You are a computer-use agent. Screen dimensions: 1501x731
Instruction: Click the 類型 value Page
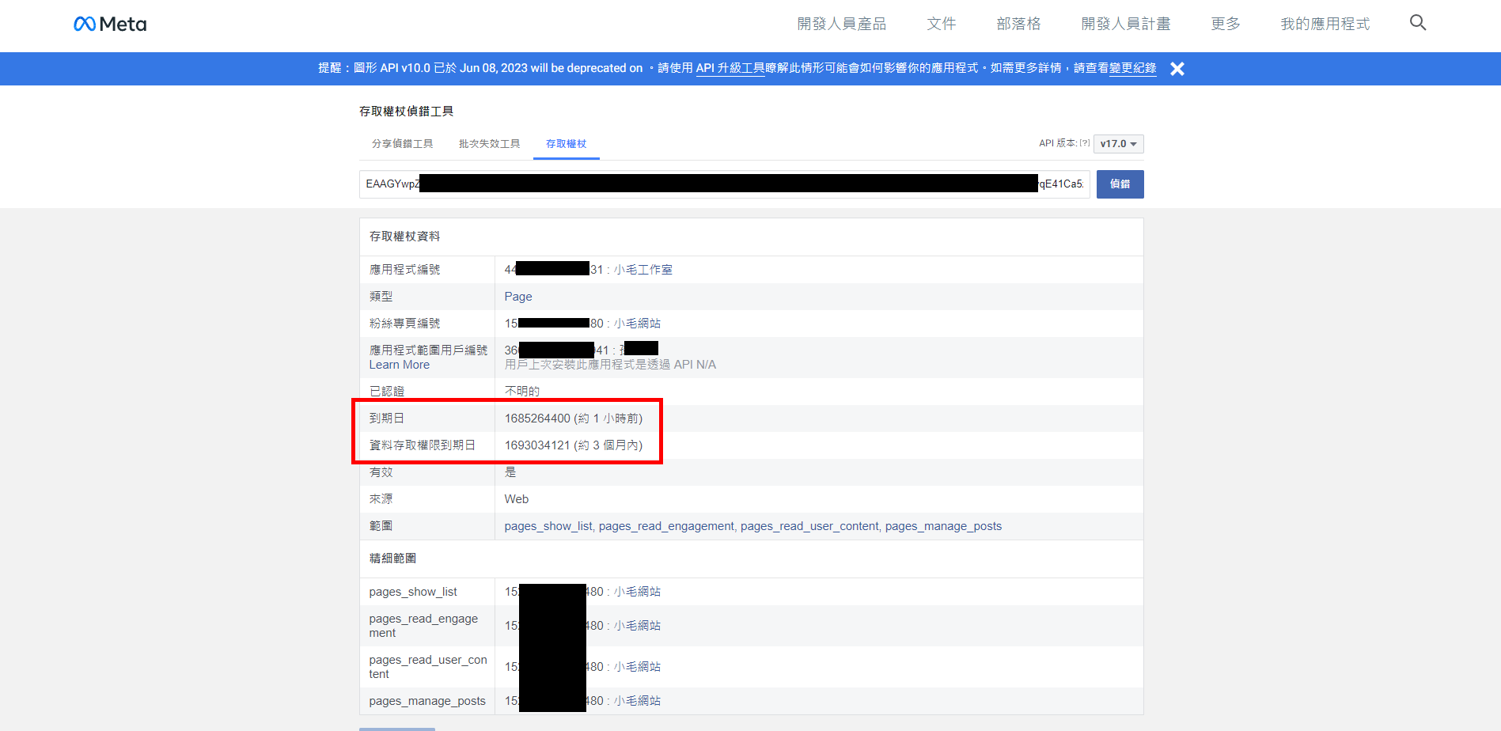[518, 297]
